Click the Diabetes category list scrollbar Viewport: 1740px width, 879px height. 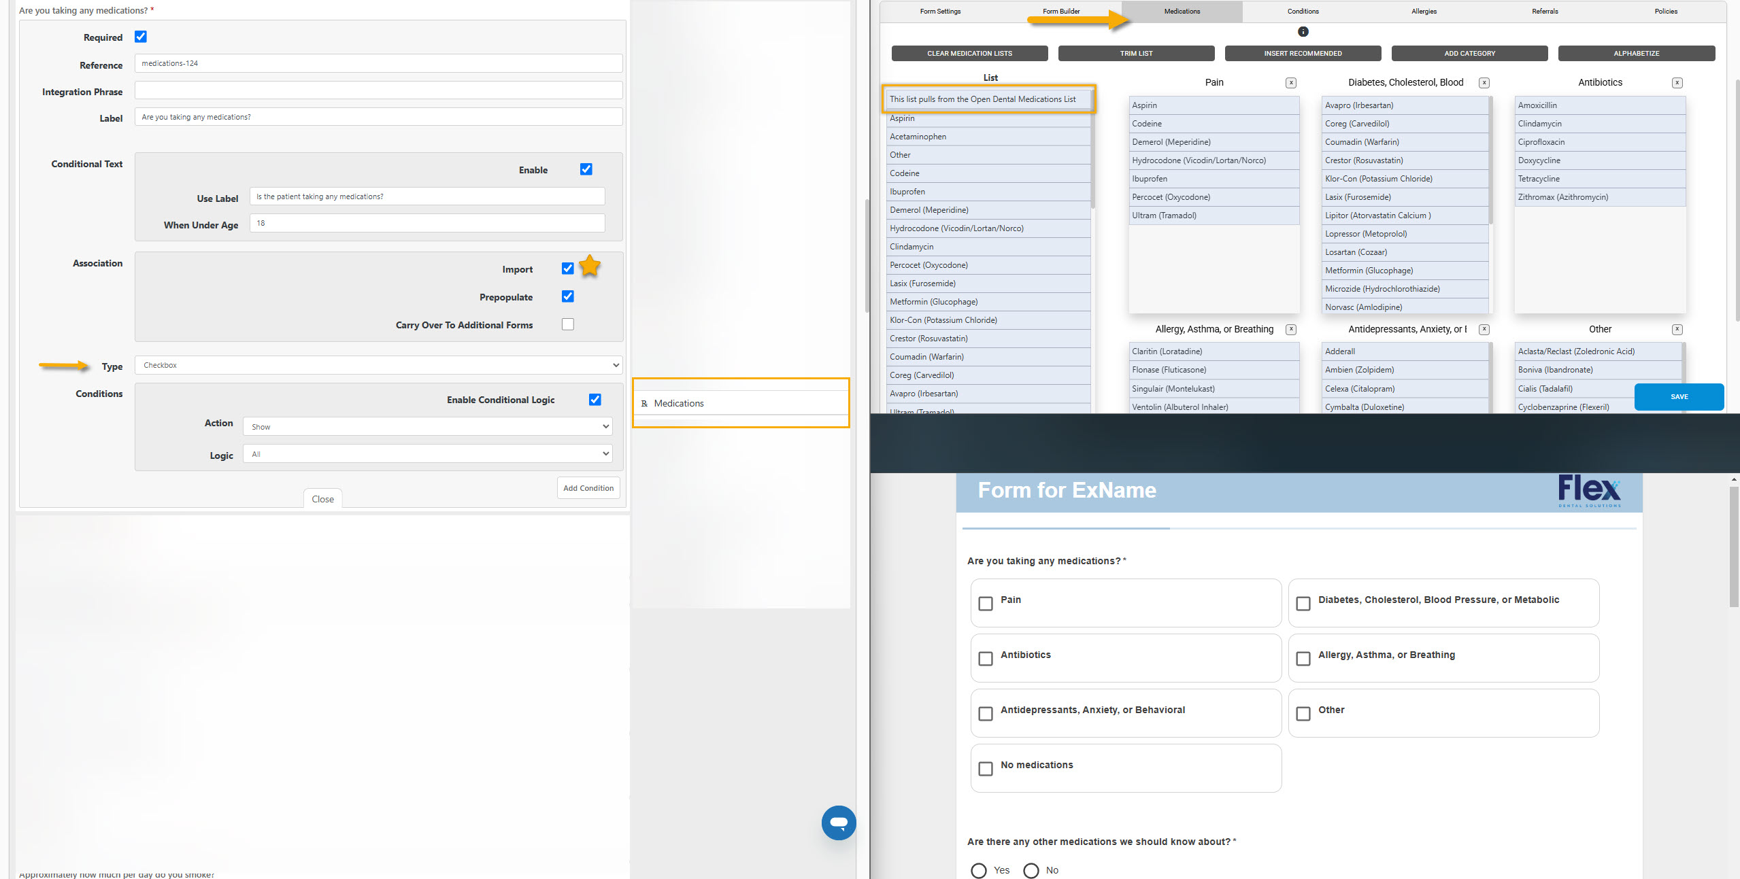[x=1490, y=161]
